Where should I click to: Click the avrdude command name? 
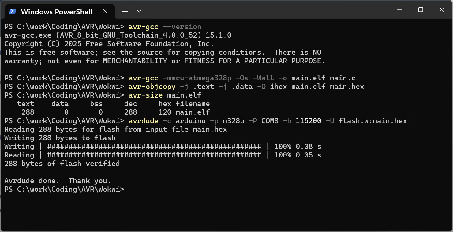tap(143, 121)
